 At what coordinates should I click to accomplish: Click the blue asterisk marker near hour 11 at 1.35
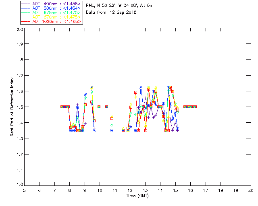point(112,130)
